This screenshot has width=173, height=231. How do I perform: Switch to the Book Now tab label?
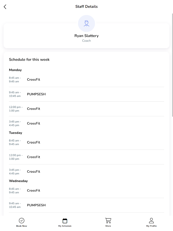click(x=22, y=226)
